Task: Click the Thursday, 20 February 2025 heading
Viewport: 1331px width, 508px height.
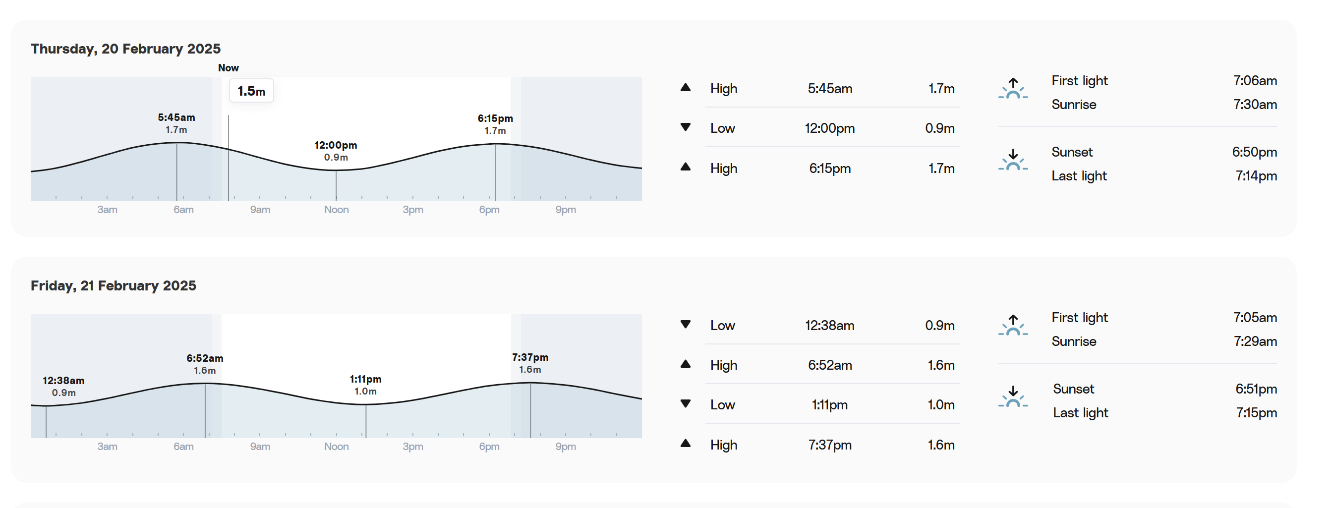Action: [x=125, y=49]
